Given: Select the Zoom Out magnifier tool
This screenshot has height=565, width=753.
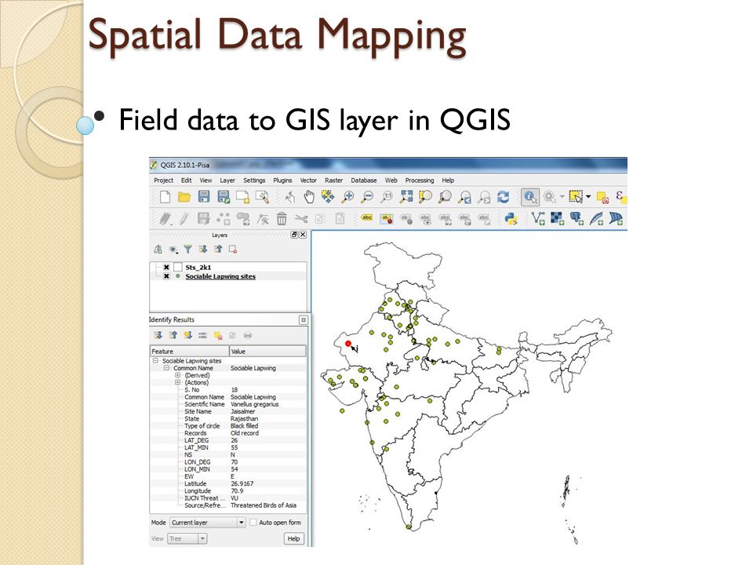Looking at the screenshot, I should (x=367, y=196).
